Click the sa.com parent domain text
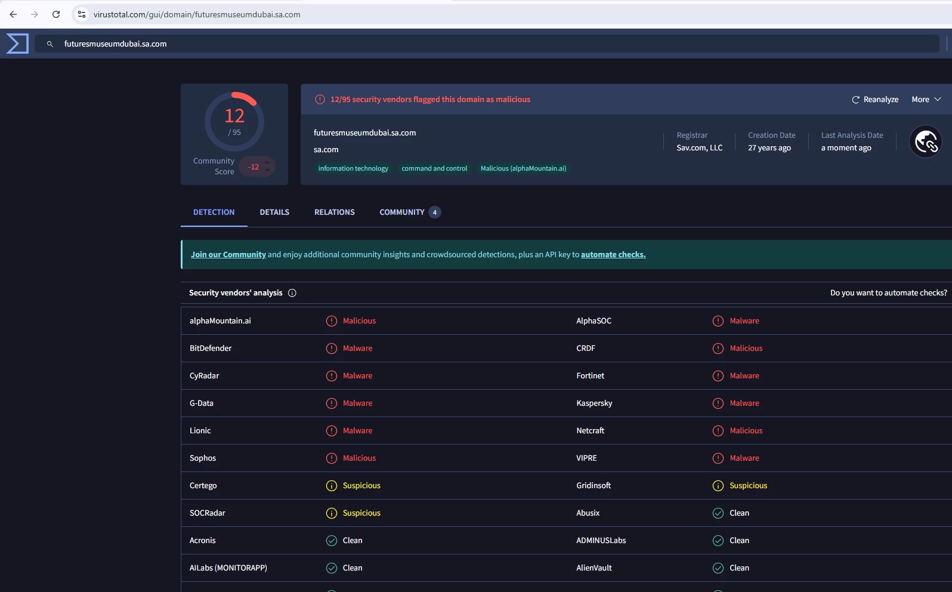The image size is (952, 592). (x=326, y=150)
